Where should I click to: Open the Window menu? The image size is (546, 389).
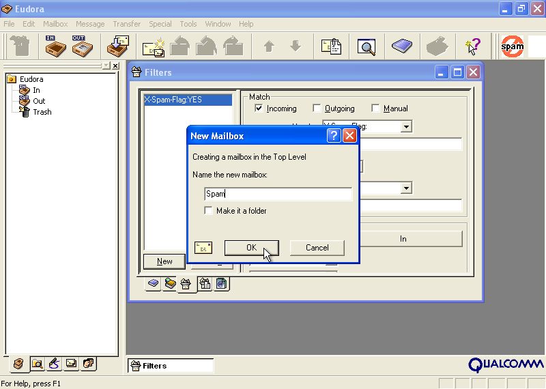coord(218,24)
